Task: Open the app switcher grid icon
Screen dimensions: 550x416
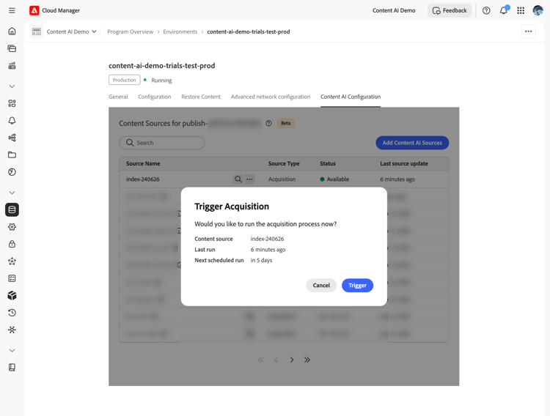Action: [521, 10]
